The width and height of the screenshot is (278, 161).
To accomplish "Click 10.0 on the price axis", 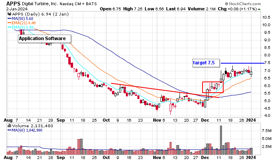I will [266, 25].
